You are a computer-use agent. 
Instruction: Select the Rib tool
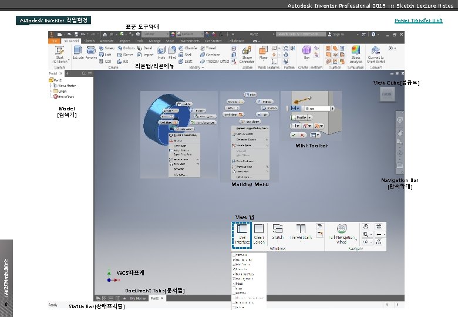pos(123,61)
